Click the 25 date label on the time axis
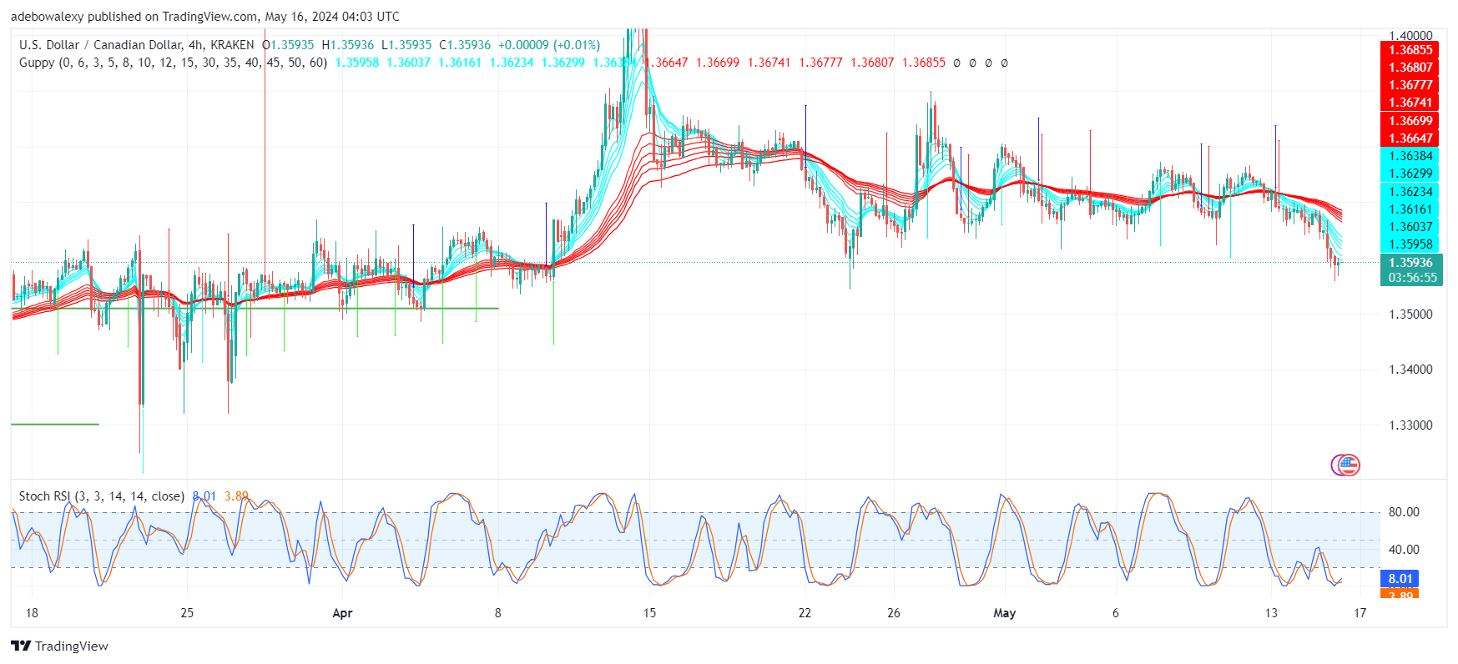Image resolution: width=1458 pixels, height=664 pixels. [x=187, y=613]
